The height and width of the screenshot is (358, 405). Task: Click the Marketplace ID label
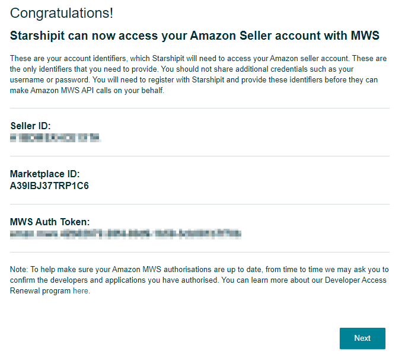44,174
